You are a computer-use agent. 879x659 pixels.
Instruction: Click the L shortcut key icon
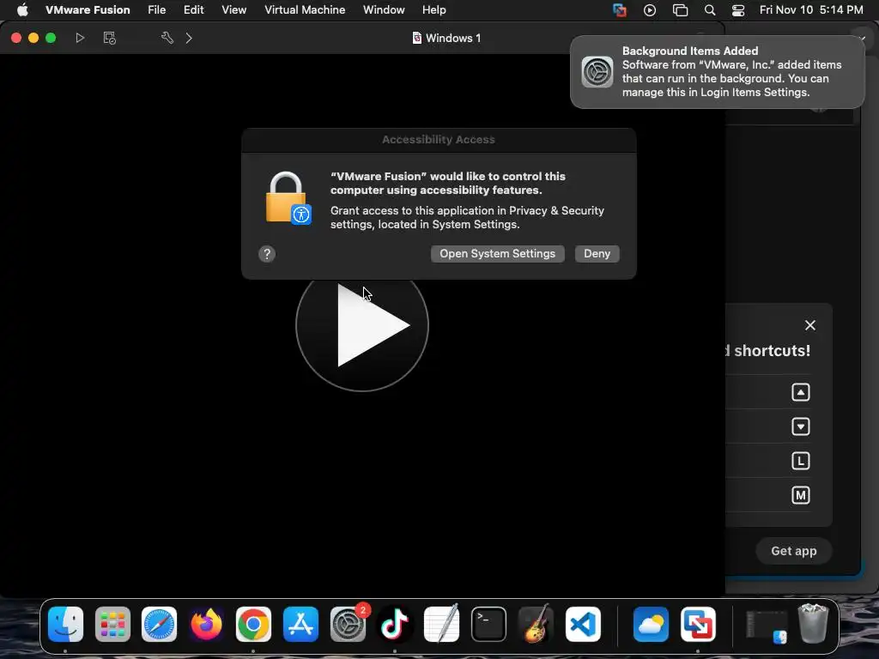click(x=801, y=461)
